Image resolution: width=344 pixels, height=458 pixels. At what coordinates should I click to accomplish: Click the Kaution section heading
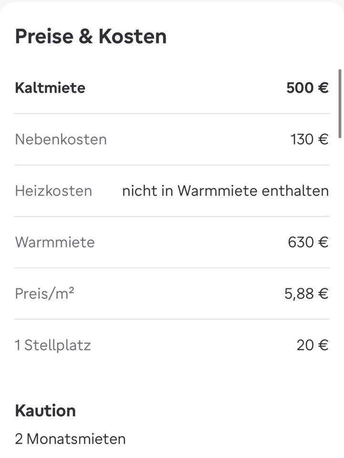[x=45, y=411]
